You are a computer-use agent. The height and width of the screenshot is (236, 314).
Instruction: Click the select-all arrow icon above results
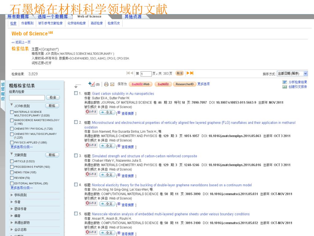(x=78, y=86)
